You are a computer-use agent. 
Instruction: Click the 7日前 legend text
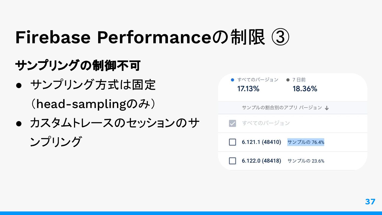coord(299,80)
